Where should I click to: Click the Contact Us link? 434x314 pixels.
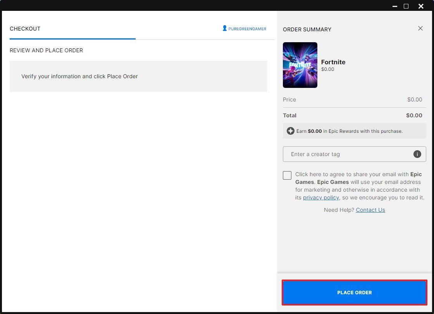[370, 210]
